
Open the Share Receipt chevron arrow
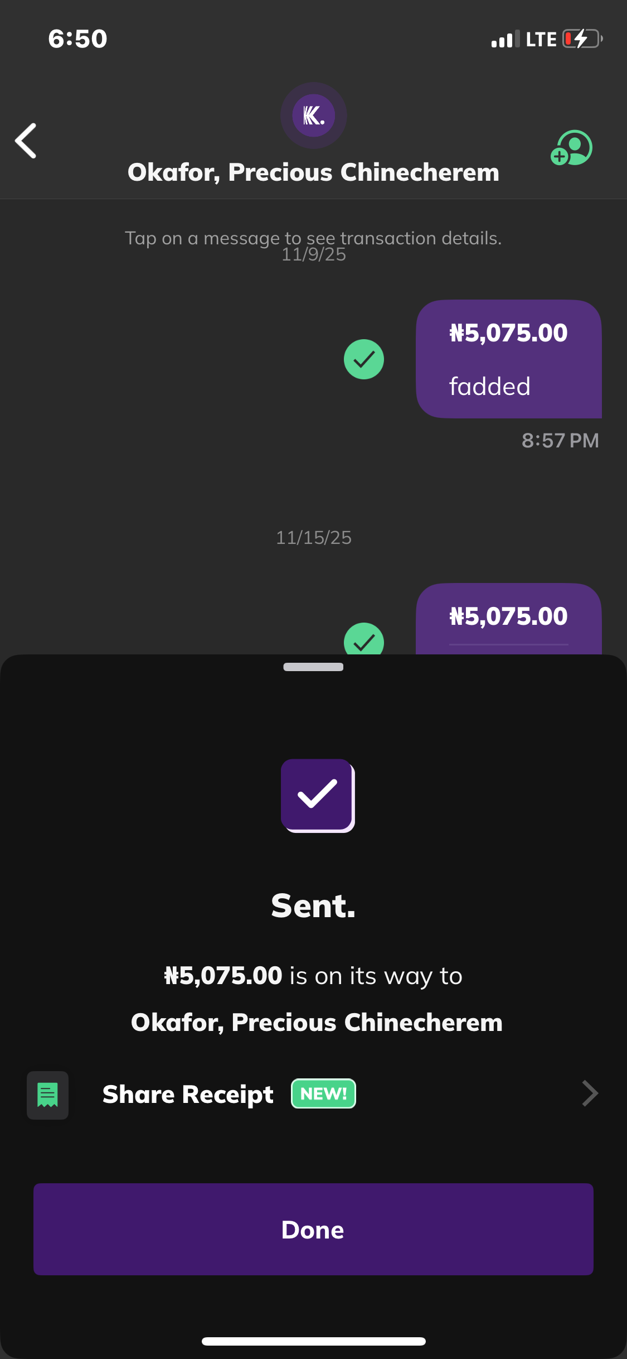590,1093
